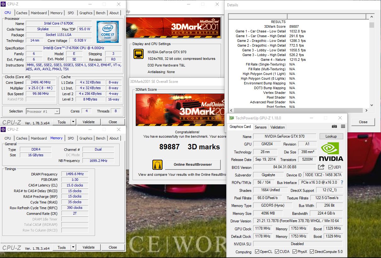The height and width of the screenshot is (258, 381).
Task: Click Online ResultBrowser button
Action: pyautogui.click(x=193, y=164)
